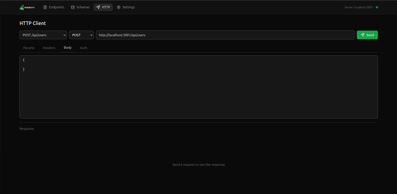Switch to the Headers tab
Viewport: 397px width, 194px height.
pos(49,48)
